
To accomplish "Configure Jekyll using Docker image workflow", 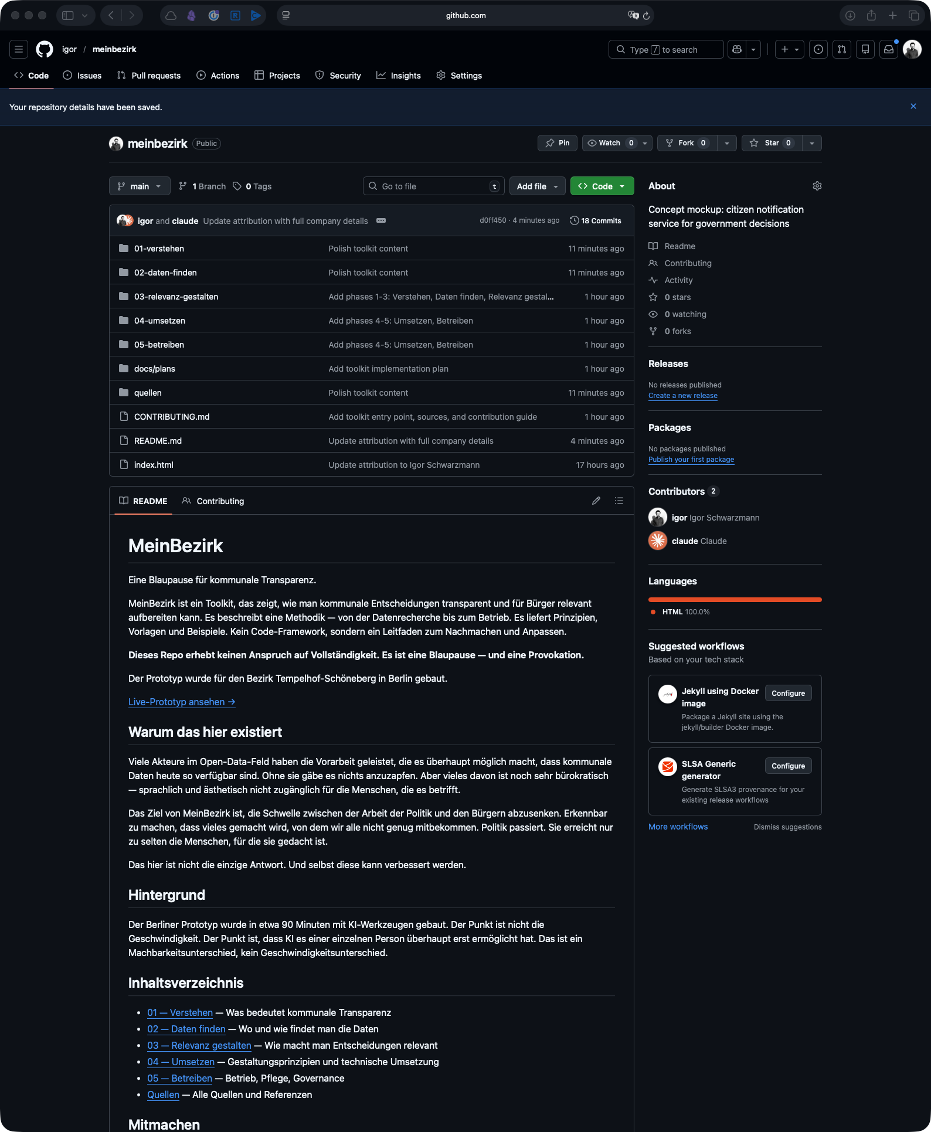I will tap(788, 693).
